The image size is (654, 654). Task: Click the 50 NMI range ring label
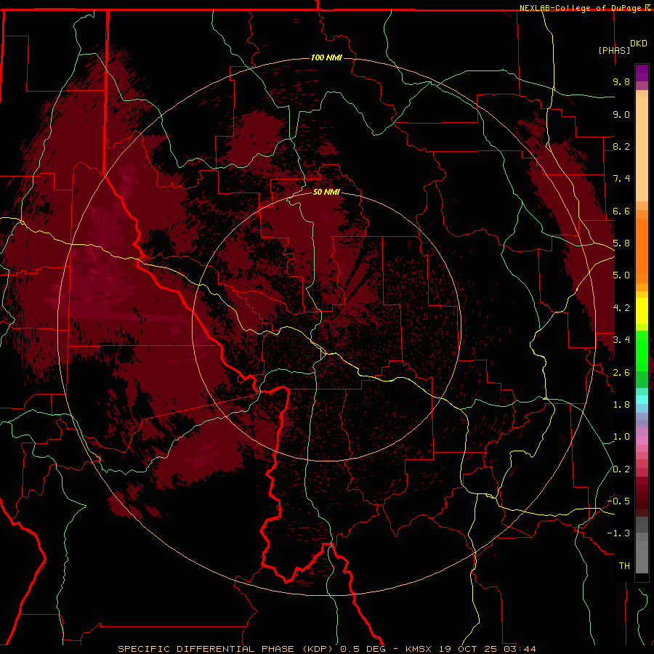pyautogui.click(x=326, y=192)
